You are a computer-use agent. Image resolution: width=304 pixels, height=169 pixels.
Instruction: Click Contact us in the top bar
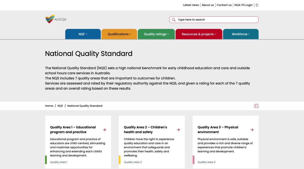224,5
